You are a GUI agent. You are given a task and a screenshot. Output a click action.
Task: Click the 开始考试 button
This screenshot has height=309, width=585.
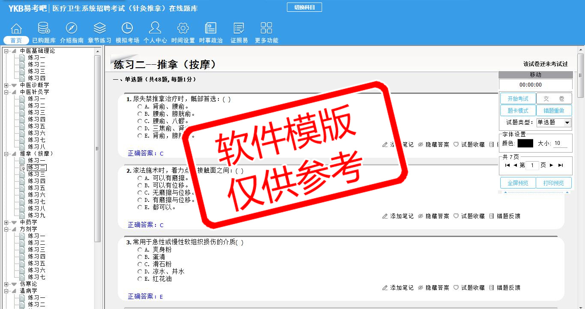pos(518,99)
